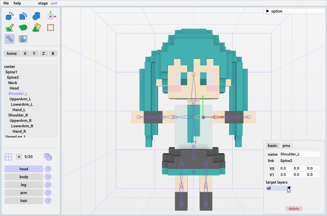Toggle visibility of the head layer

(x=48, y=169)
